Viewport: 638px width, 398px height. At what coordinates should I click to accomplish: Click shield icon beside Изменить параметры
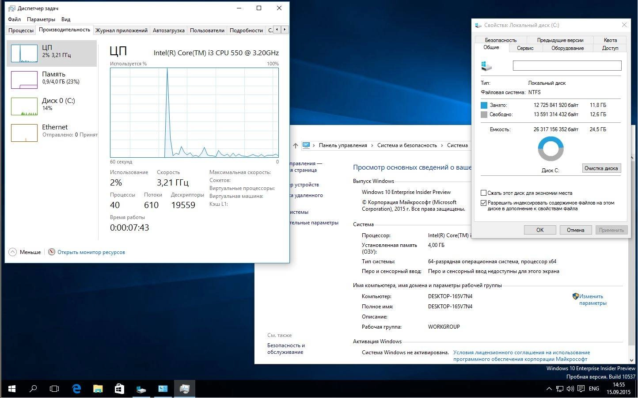[x=575, y=296]
